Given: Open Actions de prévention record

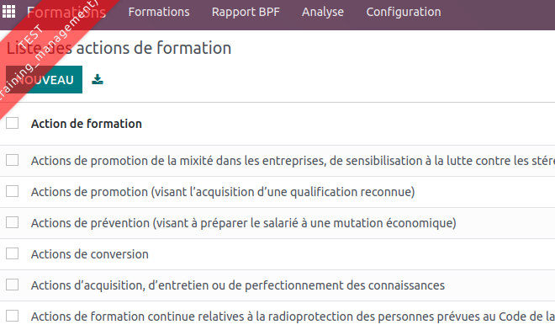Looking at the screenshot, I should 244,223.
